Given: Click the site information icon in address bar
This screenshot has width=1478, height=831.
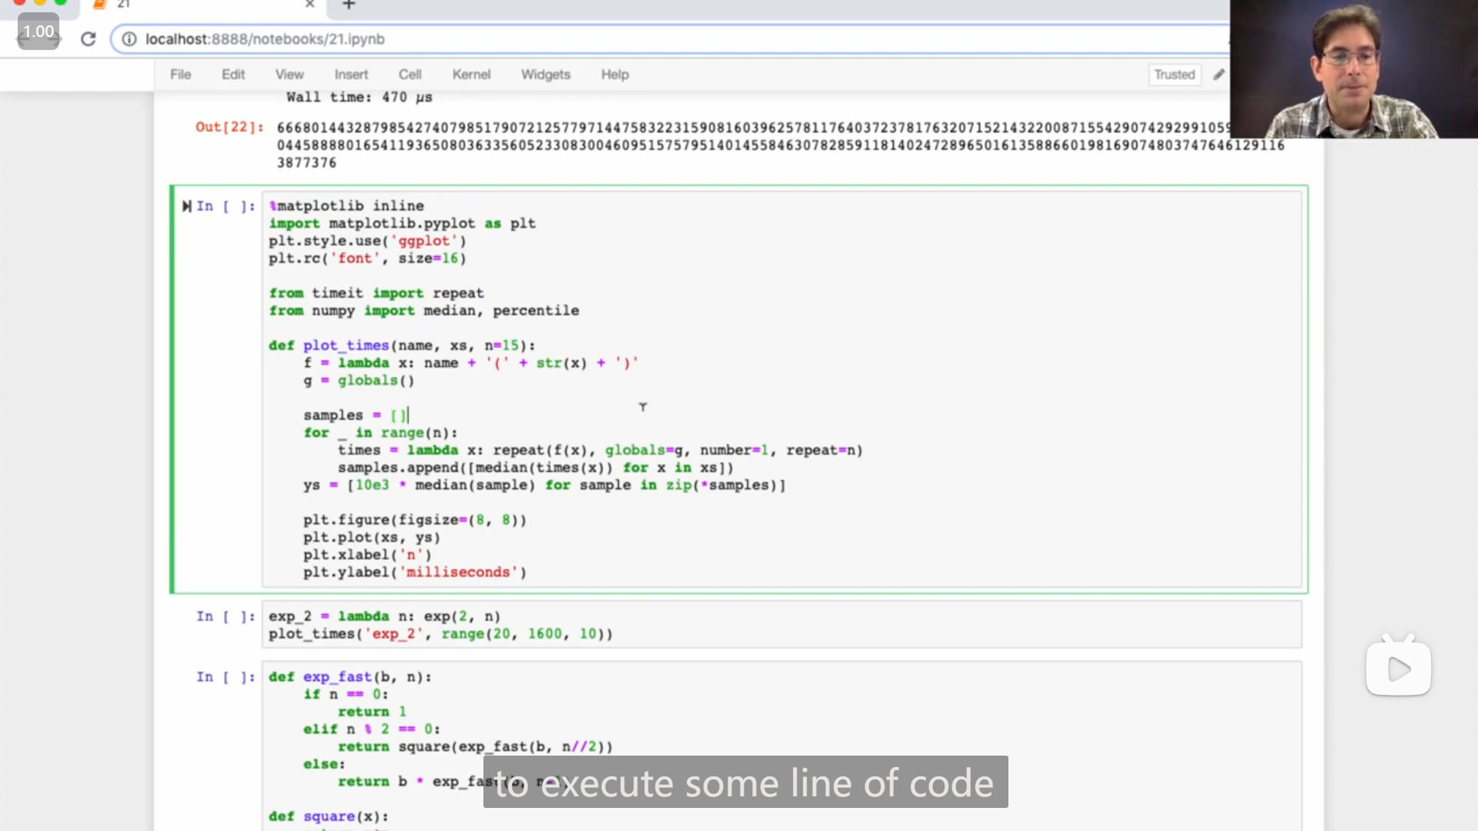Looking at the screenshot, I should click(x=129, y=39).
